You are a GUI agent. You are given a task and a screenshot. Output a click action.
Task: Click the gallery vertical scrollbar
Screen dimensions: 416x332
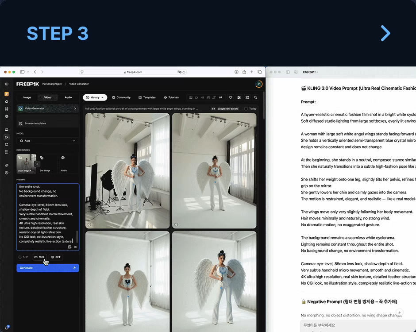point(264,105)
